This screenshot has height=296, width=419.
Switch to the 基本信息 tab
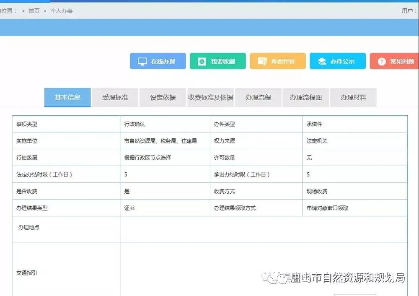(67, 97)
